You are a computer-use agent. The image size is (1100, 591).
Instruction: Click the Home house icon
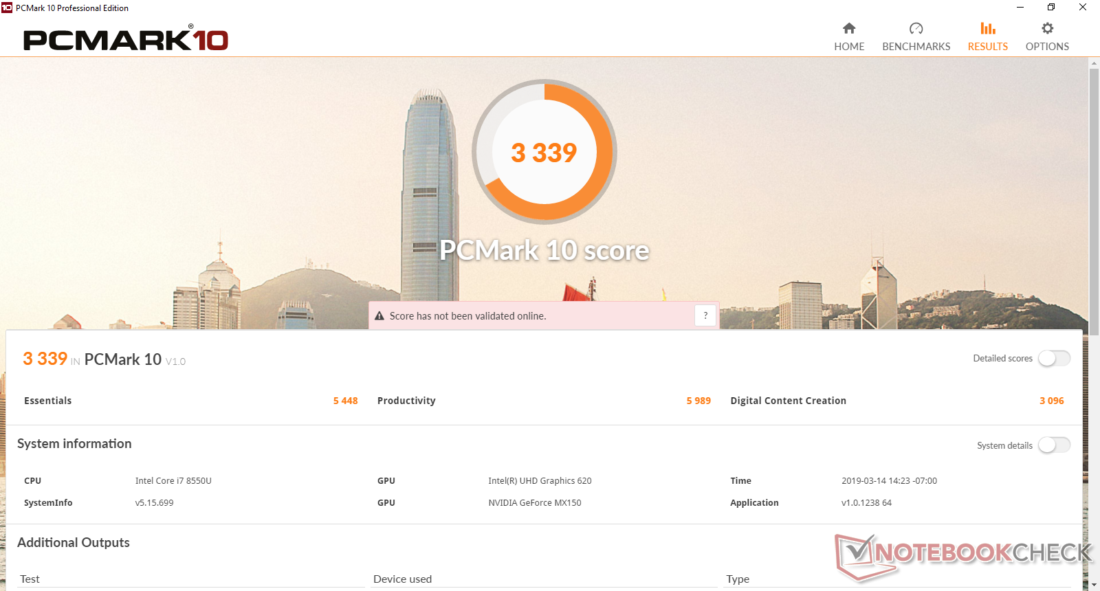[x=849, y=28]
